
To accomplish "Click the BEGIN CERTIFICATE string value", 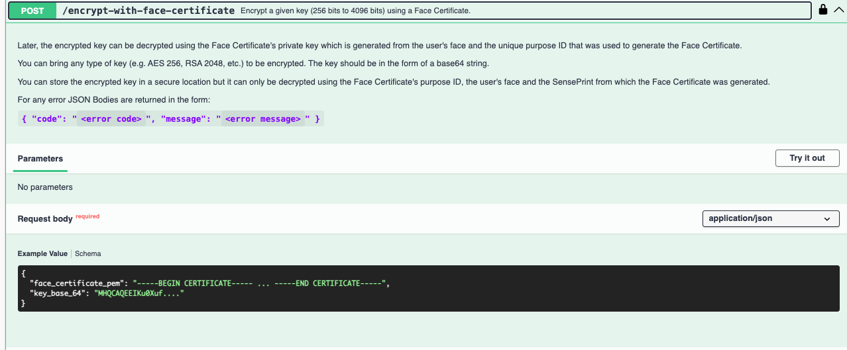I will [x=260, y=283].
